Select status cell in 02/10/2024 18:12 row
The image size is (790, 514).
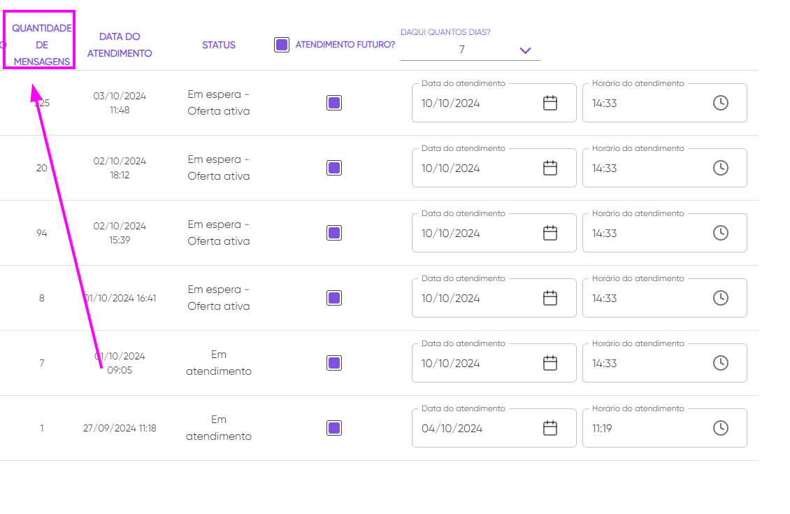(x=219, y=168)
